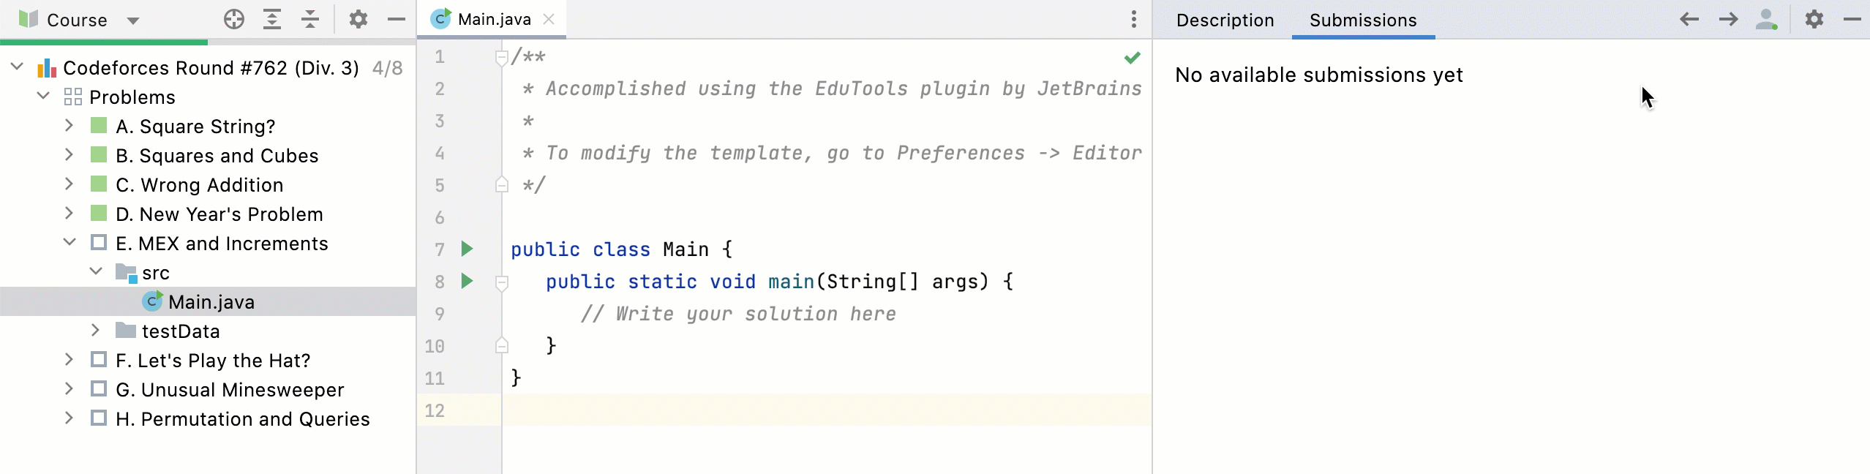Click the unsolved checkbox beside E. MEX and Increments
The width and height of the screenshot is (1870, 474).
(99, 242)
